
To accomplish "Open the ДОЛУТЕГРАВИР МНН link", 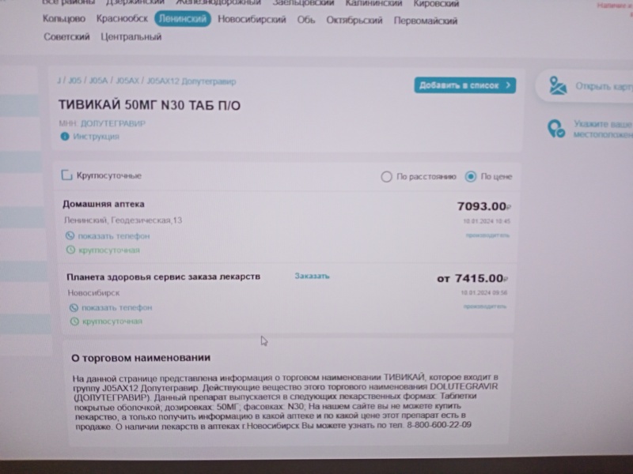I will click(x=112, y=123).
